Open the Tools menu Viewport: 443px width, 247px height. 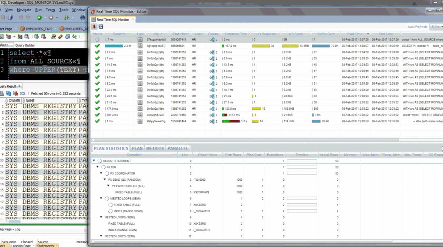(63, 10)
